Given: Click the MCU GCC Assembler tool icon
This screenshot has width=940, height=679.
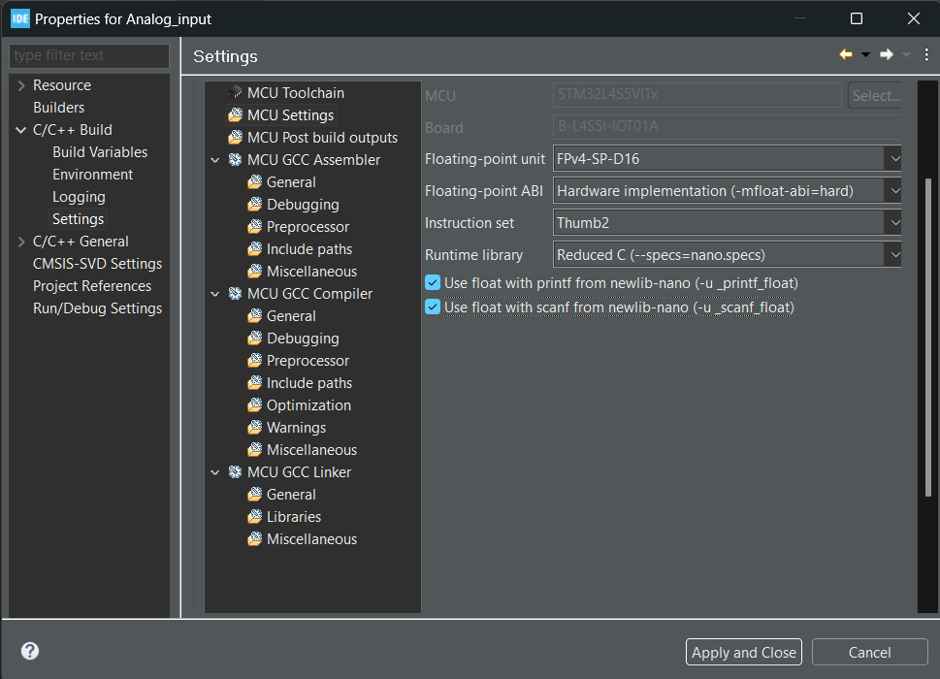Looking at the screenshot, I should 235,160.
